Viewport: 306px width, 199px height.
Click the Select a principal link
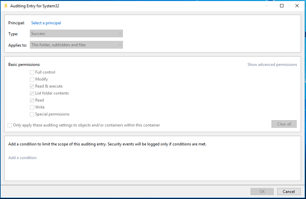pos(46,23)
